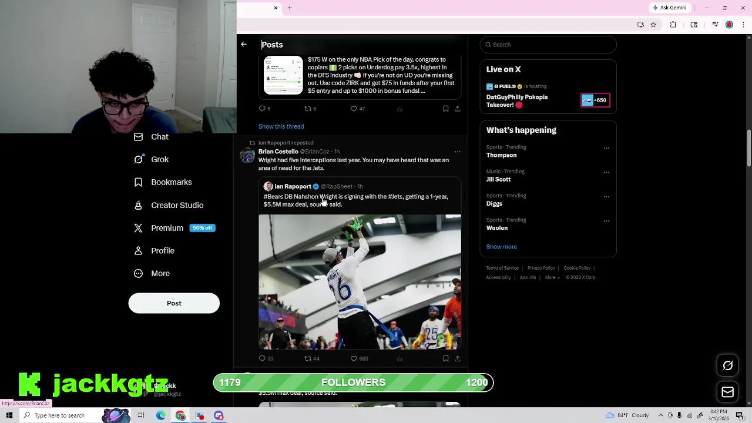
Task: Expand the footer More menu
Action: click(x=552, y=277)
